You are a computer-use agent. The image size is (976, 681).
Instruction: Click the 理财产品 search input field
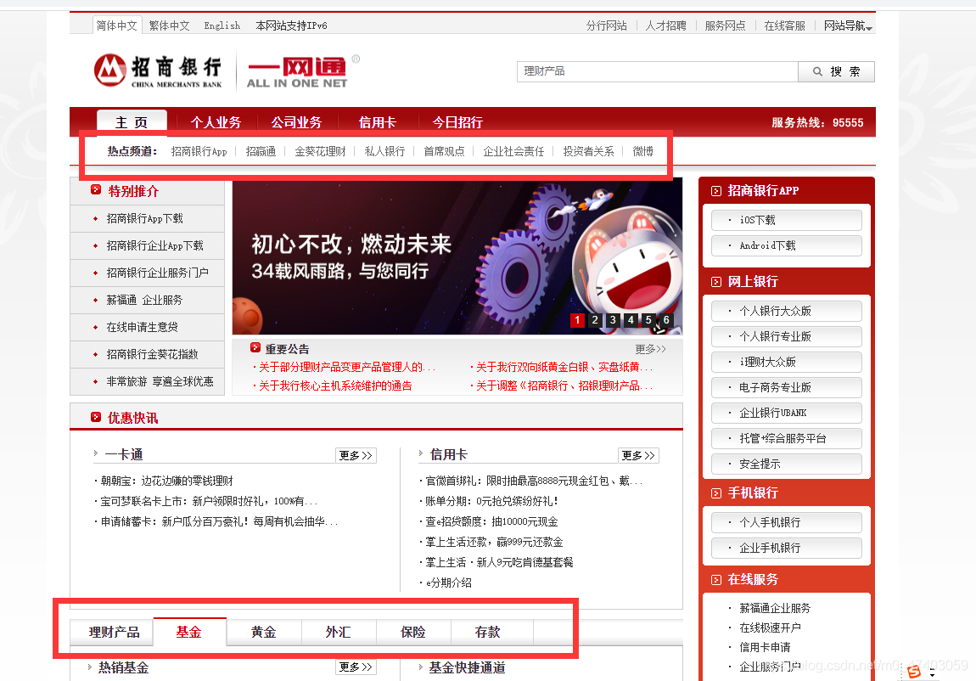point(657,71)
